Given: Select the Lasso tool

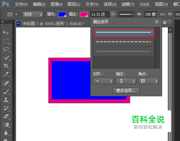Looking at the screenshot, I should point(6,49).
